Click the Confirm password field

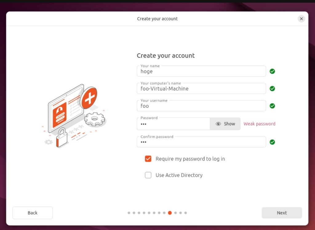pos(201,142)
